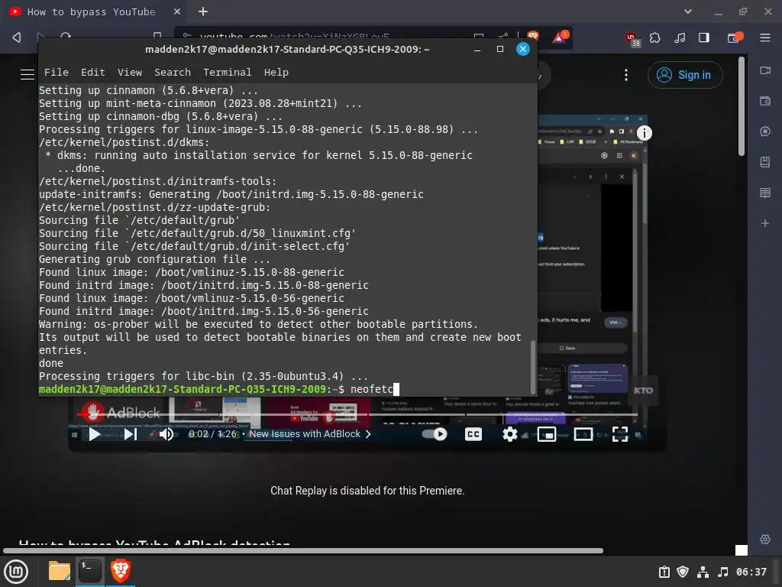Open the Files folder taskbar icon
This screenshot has height=587, width=782.
[x=60, y=571]
